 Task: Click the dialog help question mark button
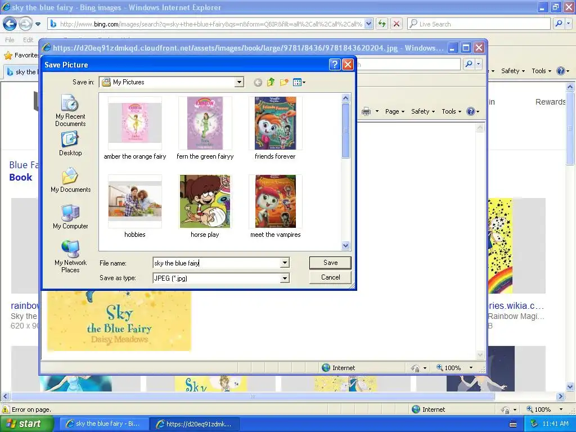[x=335, y=65]
